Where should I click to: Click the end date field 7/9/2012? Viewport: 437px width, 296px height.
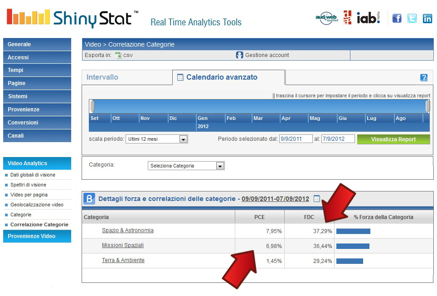pyautogui.click(x=338, y=139)
